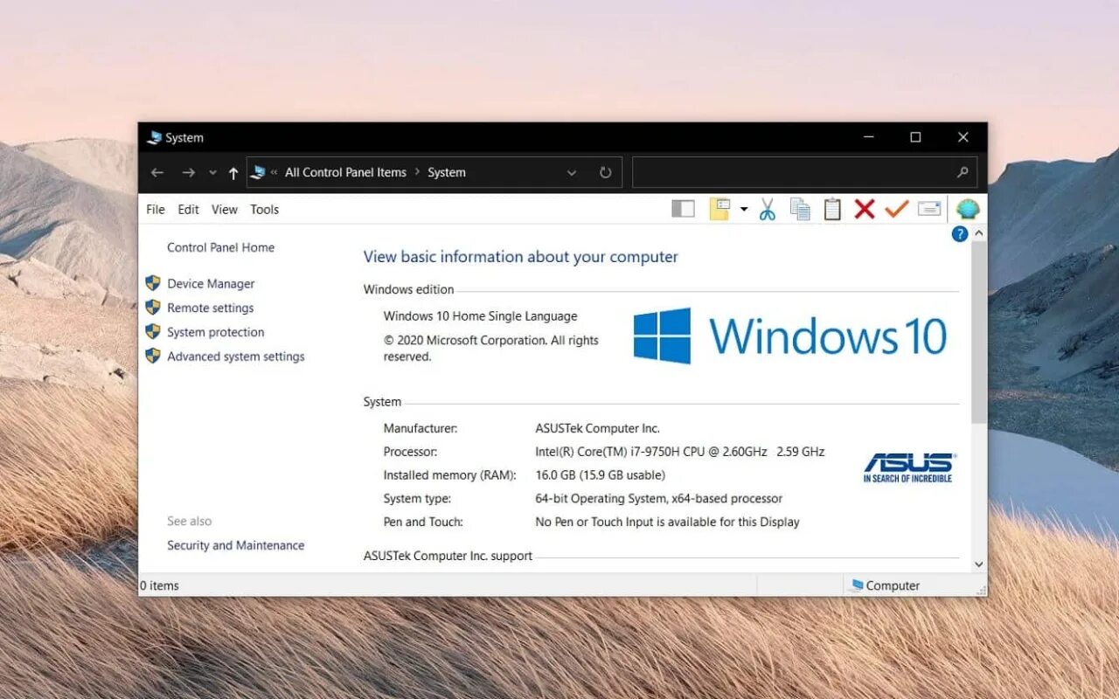
Task: Click the scroll up arrow of vertical scrollbar
Action: 979,233
